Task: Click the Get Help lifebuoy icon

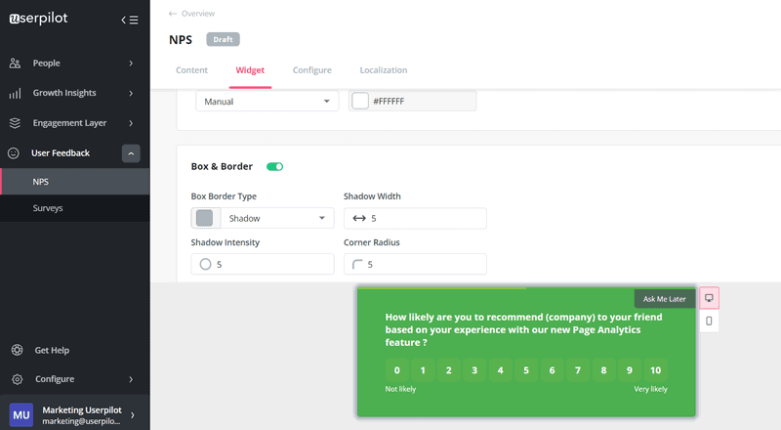Action: pyautogui.click(x=17, y=350)
